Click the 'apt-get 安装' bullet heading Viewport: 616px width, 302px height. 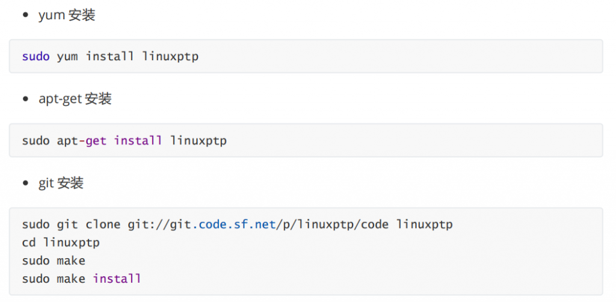click(x=75, y=99)
